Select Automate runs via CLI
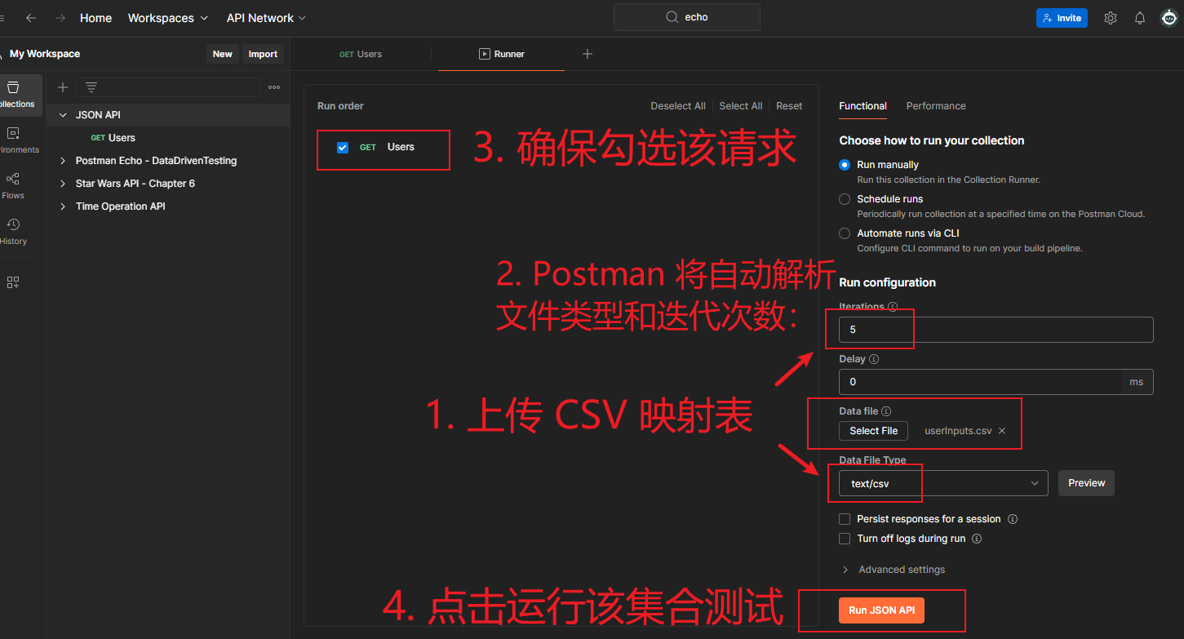Viewport: 1184px width, 639px height. [845, 233]
